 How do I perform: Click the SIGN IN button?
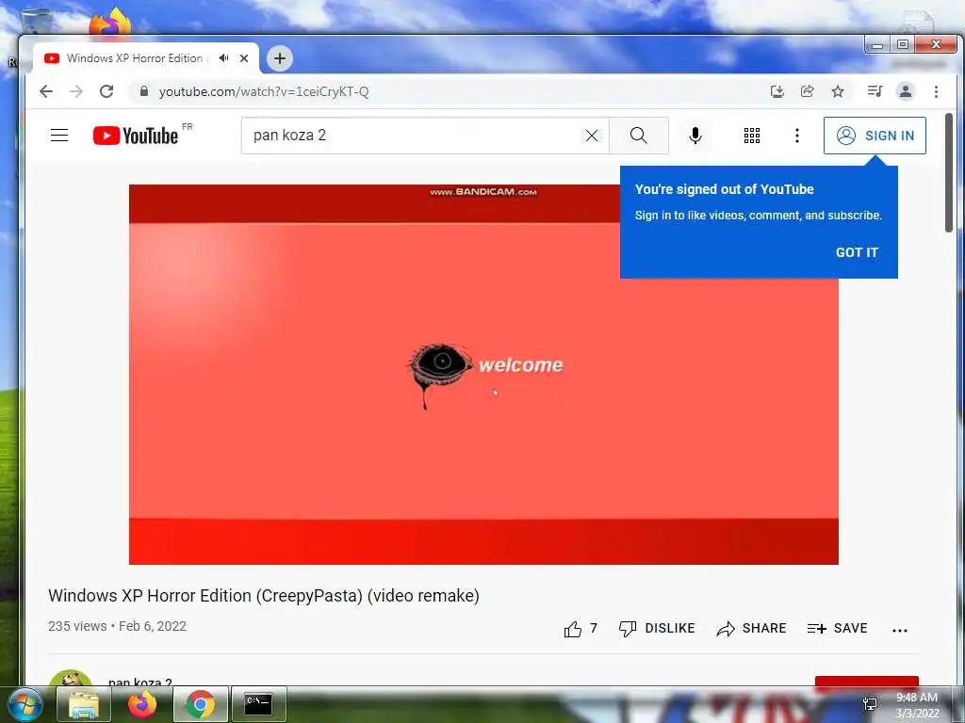875,136
